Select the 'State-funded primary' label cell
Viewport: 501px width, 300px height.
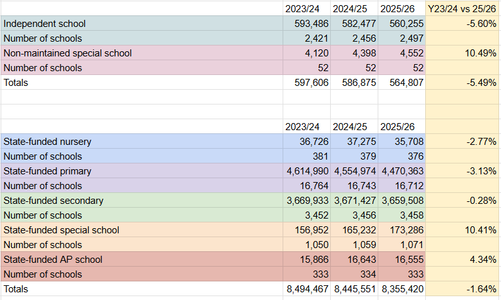tap(142, 171)
